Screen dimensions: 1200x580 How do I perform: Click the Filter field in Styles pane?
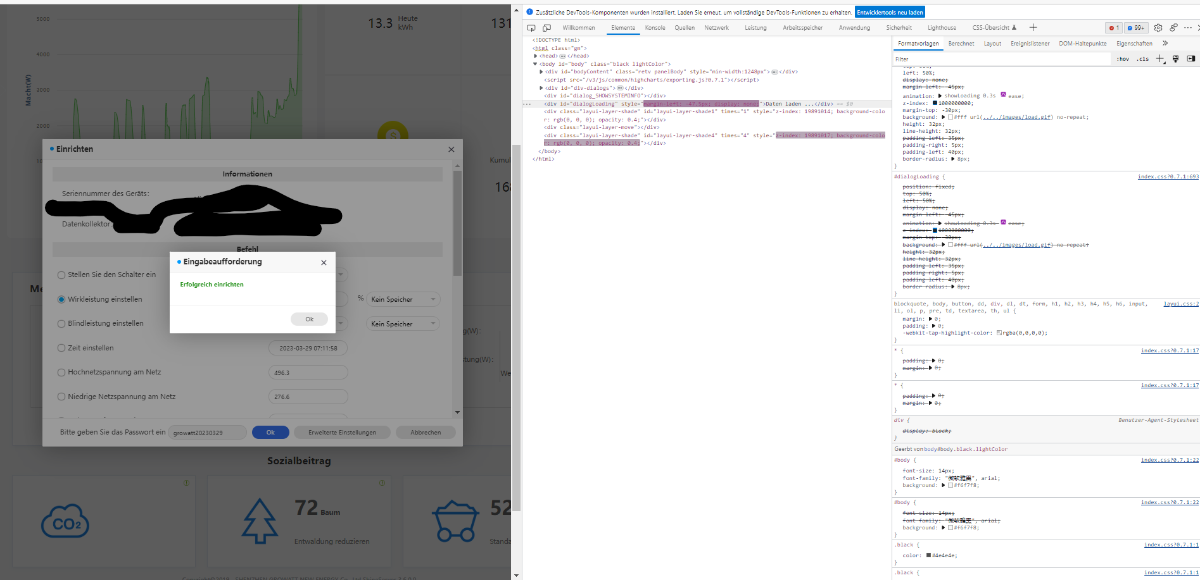point(1001,59)
